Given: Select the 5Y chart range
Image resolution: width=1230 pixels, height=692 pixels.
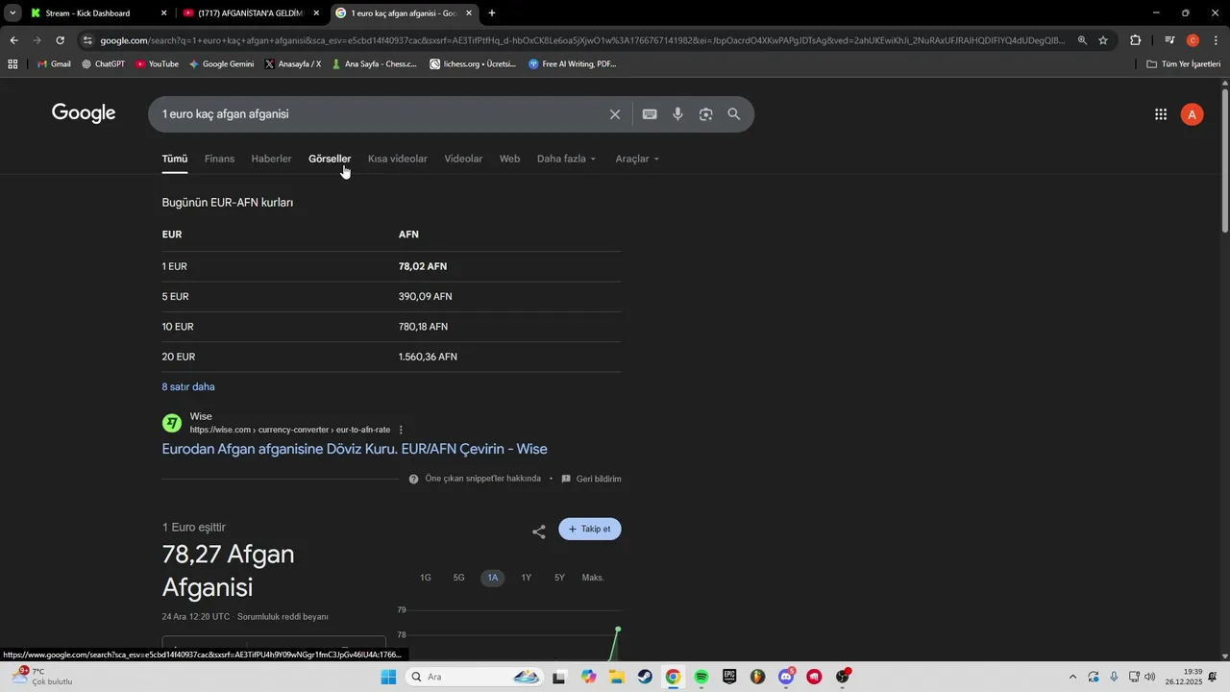Looking at the screenshot, I should (x=559, y=578).
